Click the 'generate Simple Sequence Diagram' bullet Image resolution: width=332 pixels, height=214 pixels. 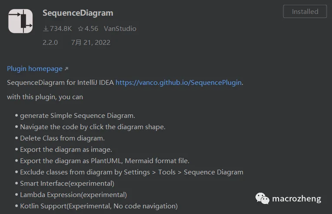(77, 116)
